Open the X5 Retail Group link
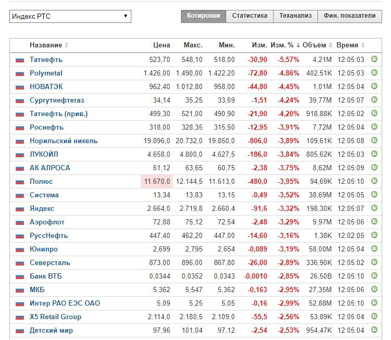The height and width of the screenshot is (340, 391). 55,317
